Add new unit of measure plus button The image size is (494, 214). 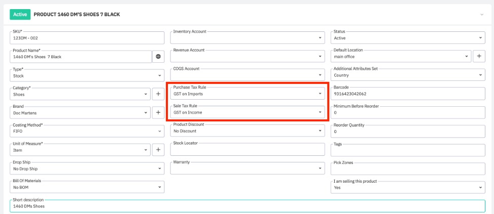[x=158, y=149]
